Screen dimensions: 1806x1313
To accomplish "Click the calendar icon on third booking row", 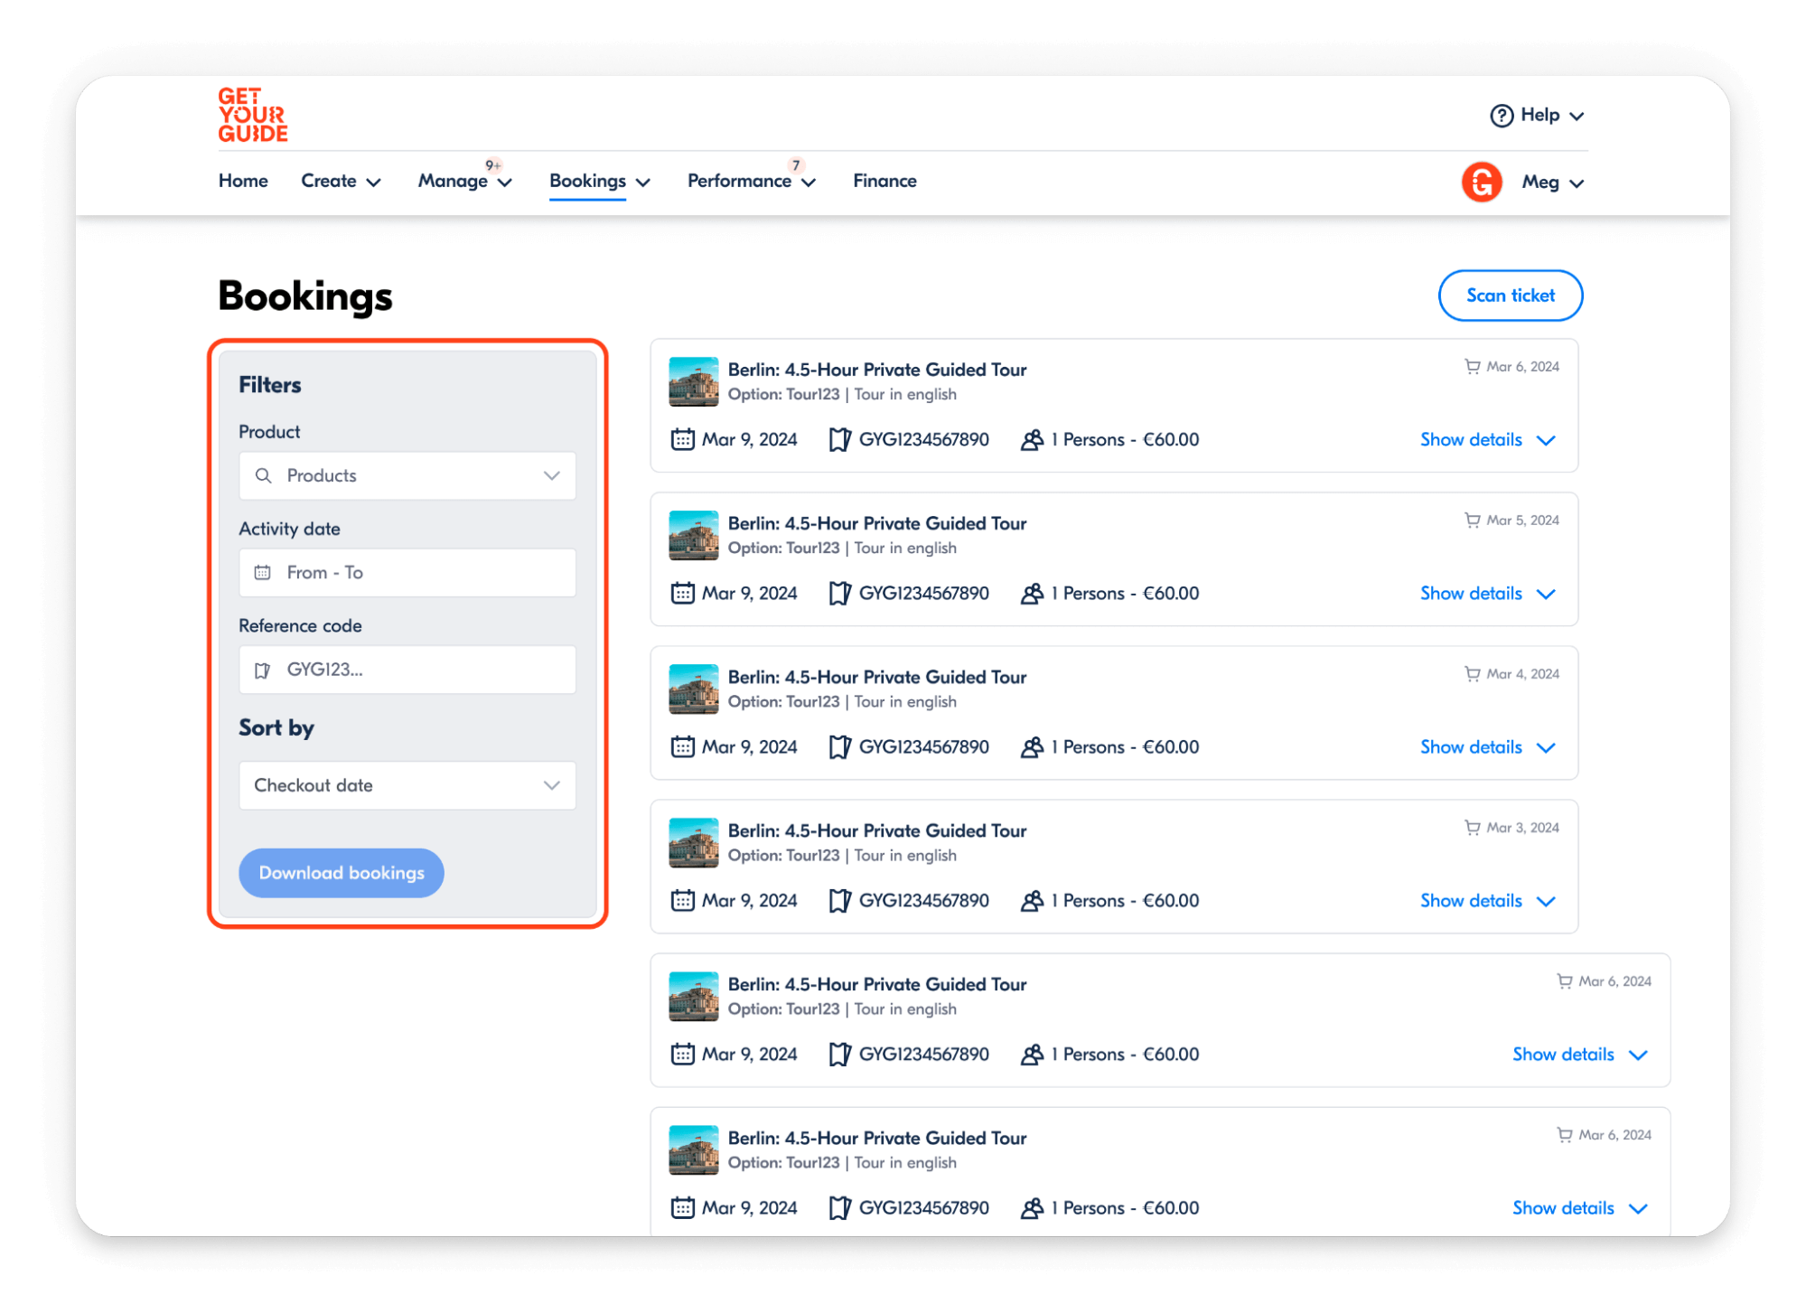I will pos(681,746).
